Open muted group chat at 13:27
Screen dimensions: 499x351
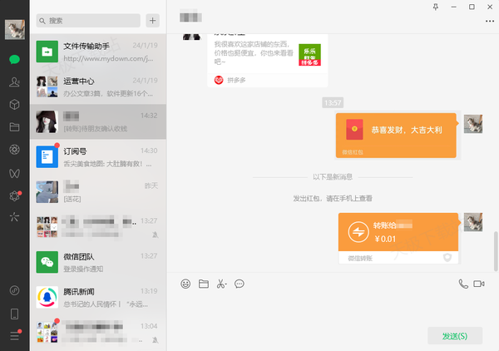[x=98, y=227]
